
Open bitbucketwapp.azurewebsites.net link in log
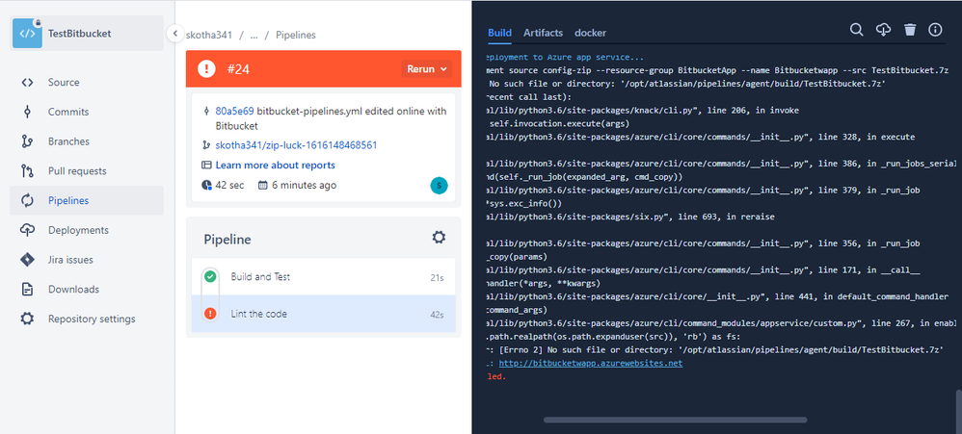point(590,363)
